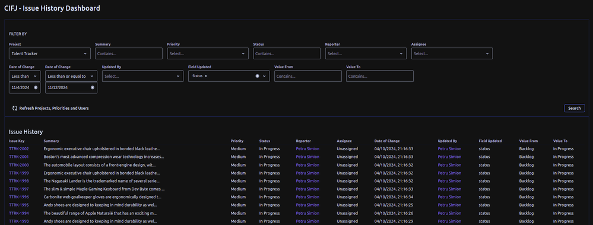This screenshot has height=225, width=593.
Task: Open issue TTRK-1999
Action: [x=19, y=173]
